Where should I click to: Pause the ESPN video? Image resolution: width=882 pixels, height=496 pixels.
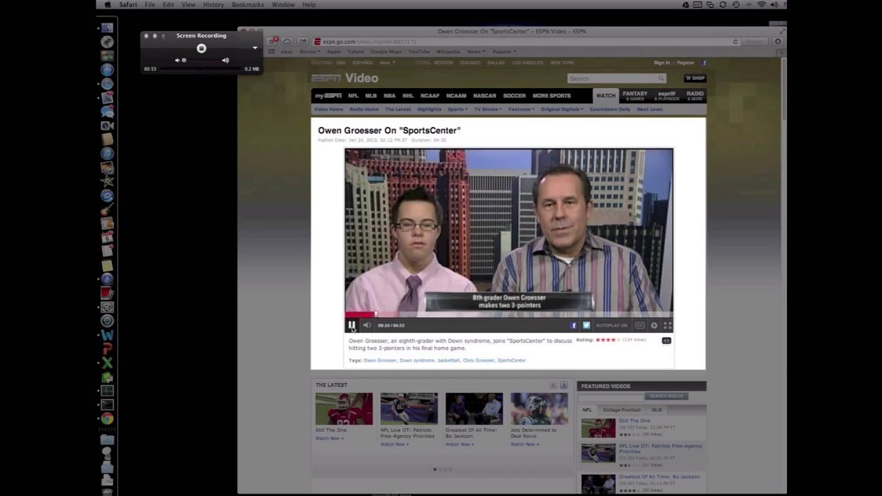351,325
